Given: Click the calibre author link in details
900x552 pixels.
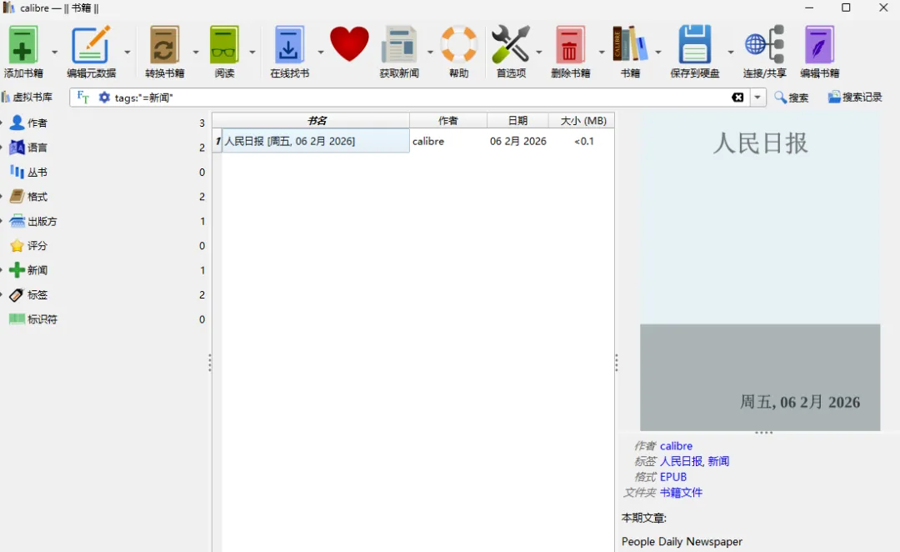Looking at the screenshot, I should pos(676,446).
